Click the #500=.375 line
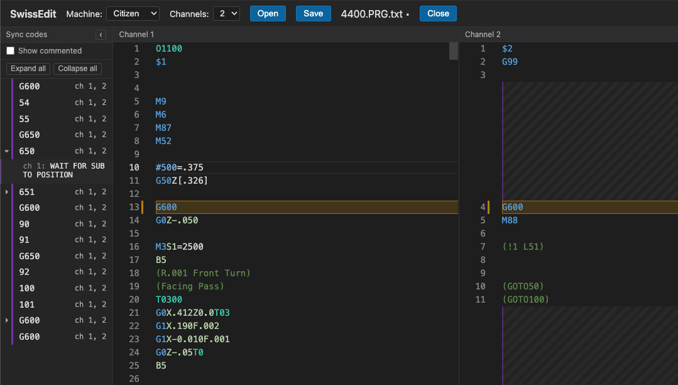 [180, 167]
